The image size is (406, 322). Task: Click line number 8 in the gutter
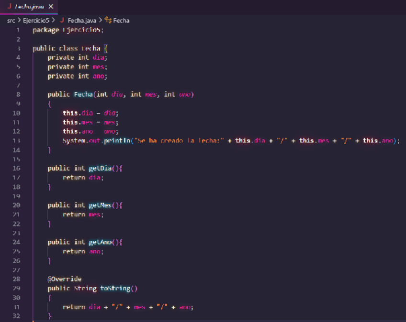point(18,95)
